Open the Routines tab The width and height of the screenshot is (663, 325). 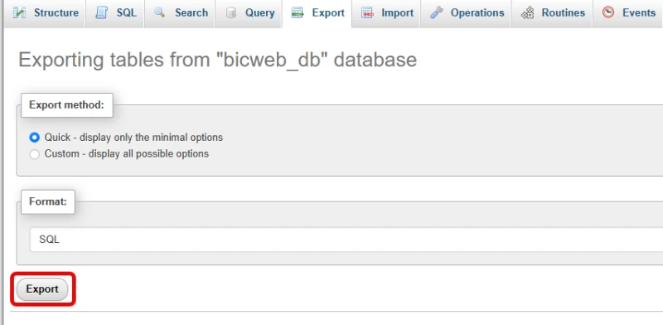(552, 13)
